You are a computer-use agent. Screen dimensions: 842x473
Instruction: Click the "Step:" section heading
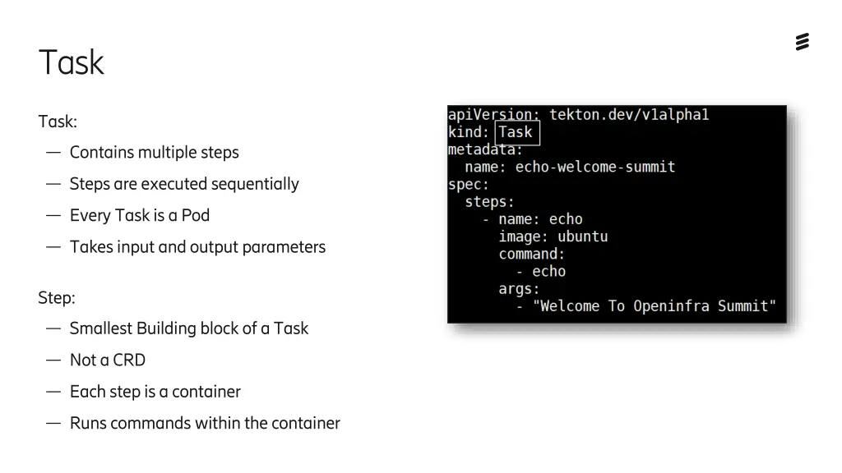[x=57, y=297]
